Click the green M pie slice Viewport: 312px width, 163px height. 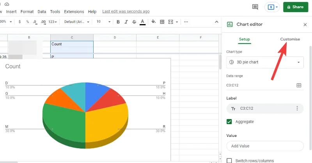(64, 123)
